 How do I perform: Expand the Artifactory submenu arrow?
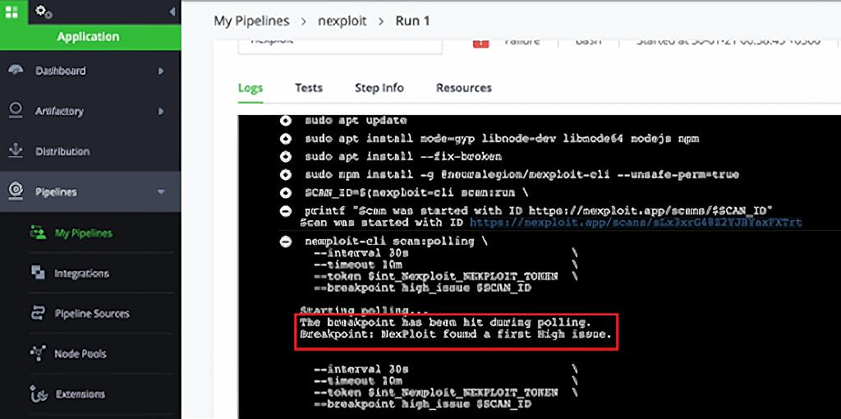(x=161, y=111)
